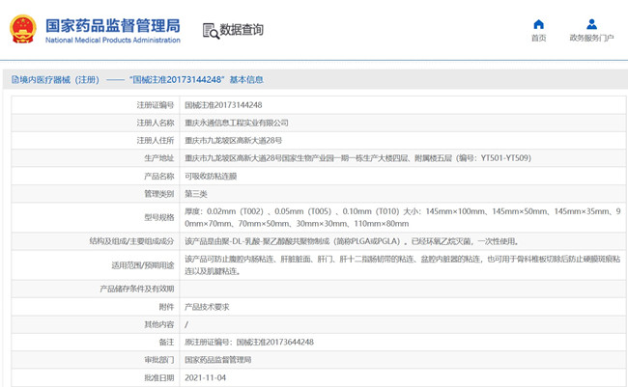Select 原注册证编号 remark value

tap(249, 343)
